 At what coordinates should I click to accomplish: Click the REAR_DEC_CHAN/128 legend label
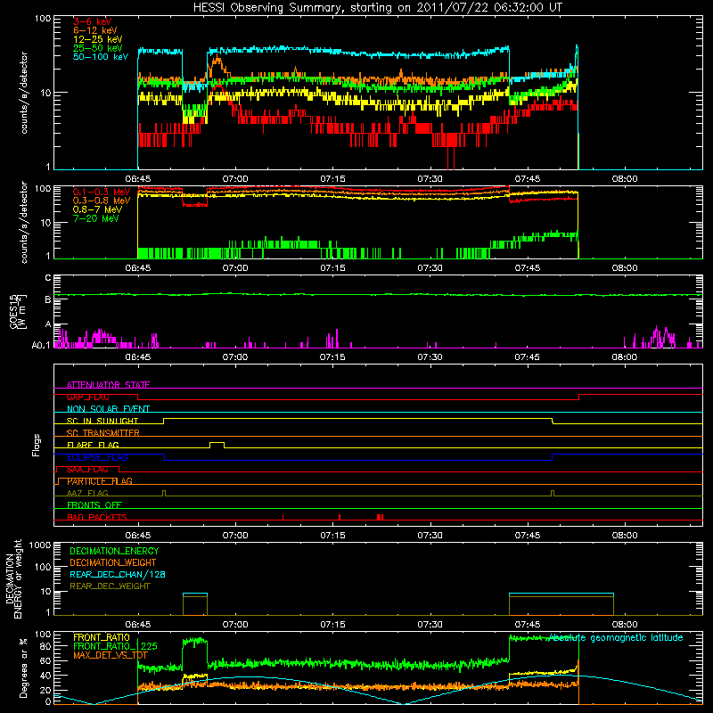click(x=118, y=574)
